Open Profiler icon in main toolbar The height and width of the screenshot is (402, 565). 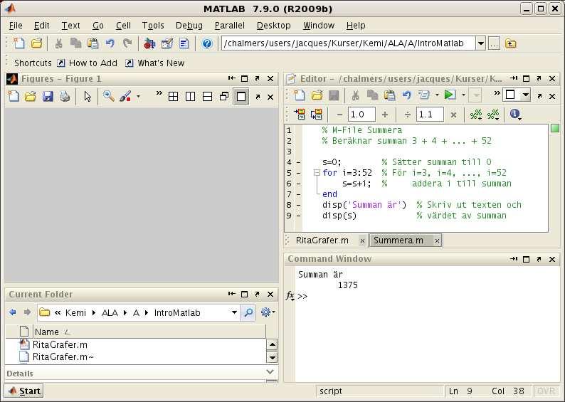[x=184, y=43]
